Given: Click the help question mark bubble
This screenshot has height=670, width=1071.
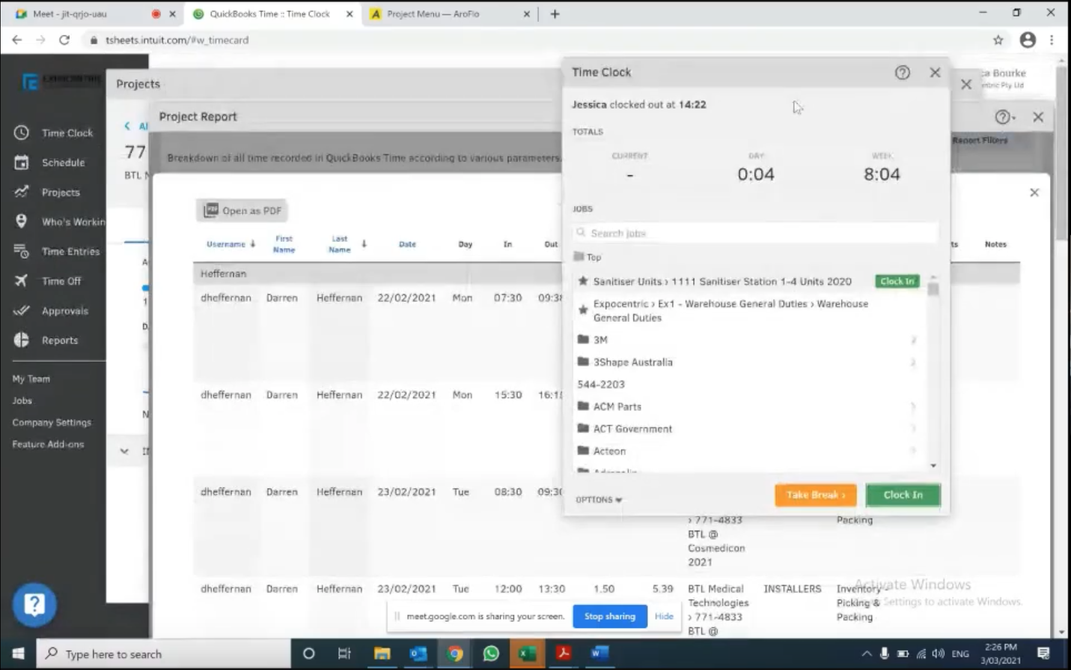Looking at the screenshot, I should 34,604.
